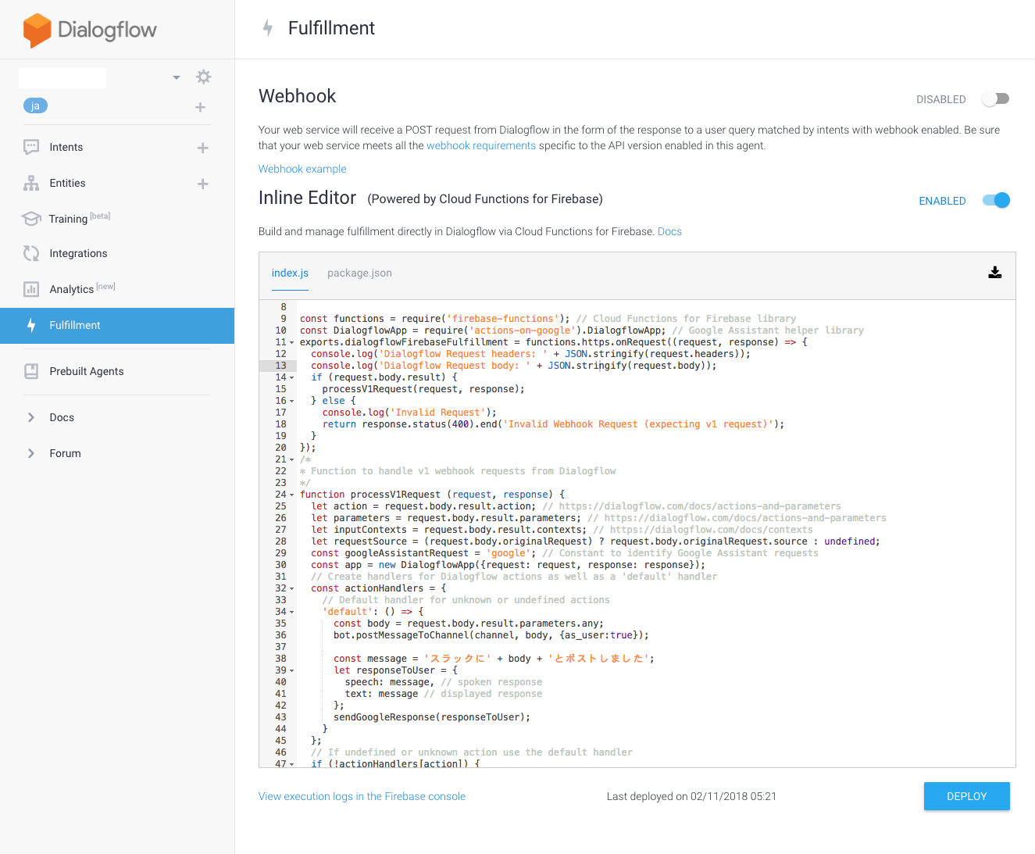Click the plus icon next to Entities
1035x854 pixels.
(x=202, y=184)
